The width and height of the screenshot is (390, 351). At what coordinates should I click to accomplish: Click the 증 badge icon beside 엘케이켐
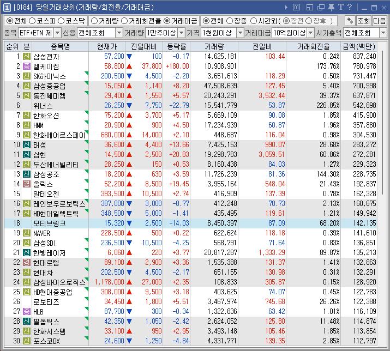27,66
